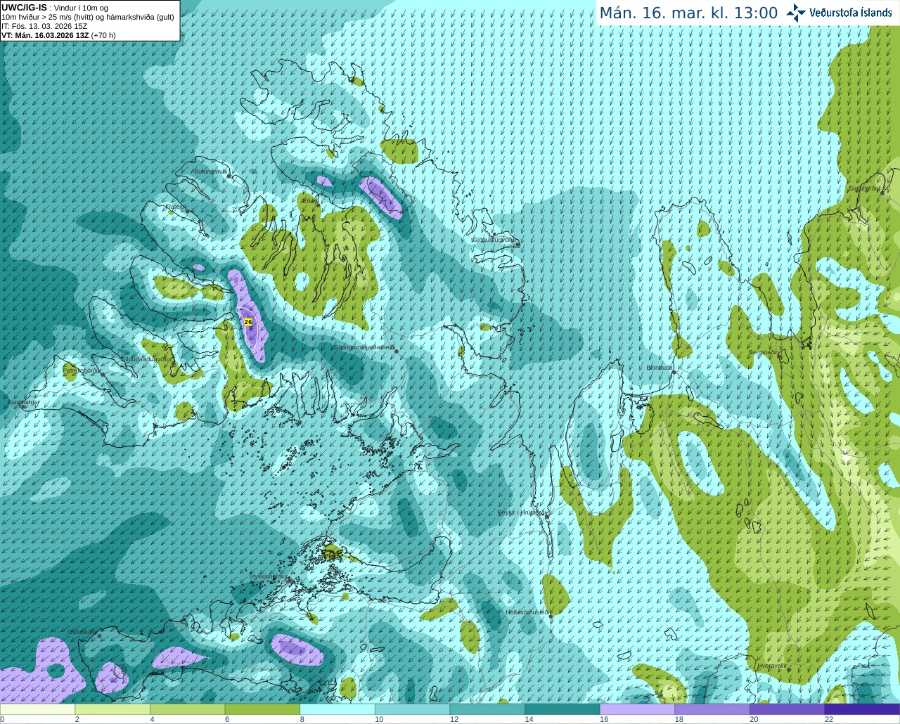Image resolution: width=900 pixels, height=724 pixels.
Task: Select the 0–2 m/s legend color
Action: 38,709
